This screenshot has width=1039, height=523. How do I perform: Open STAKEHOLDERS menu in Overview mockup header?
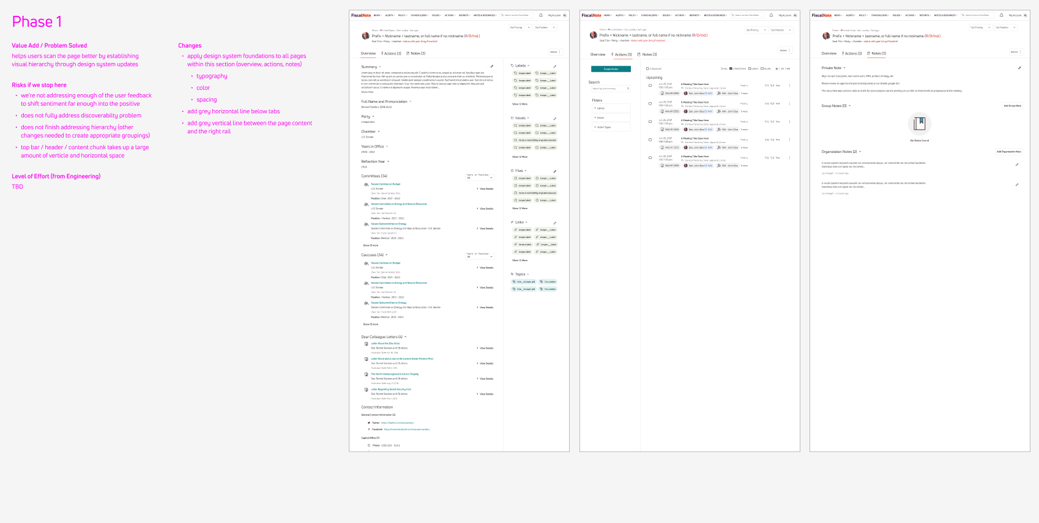[420, 15]
